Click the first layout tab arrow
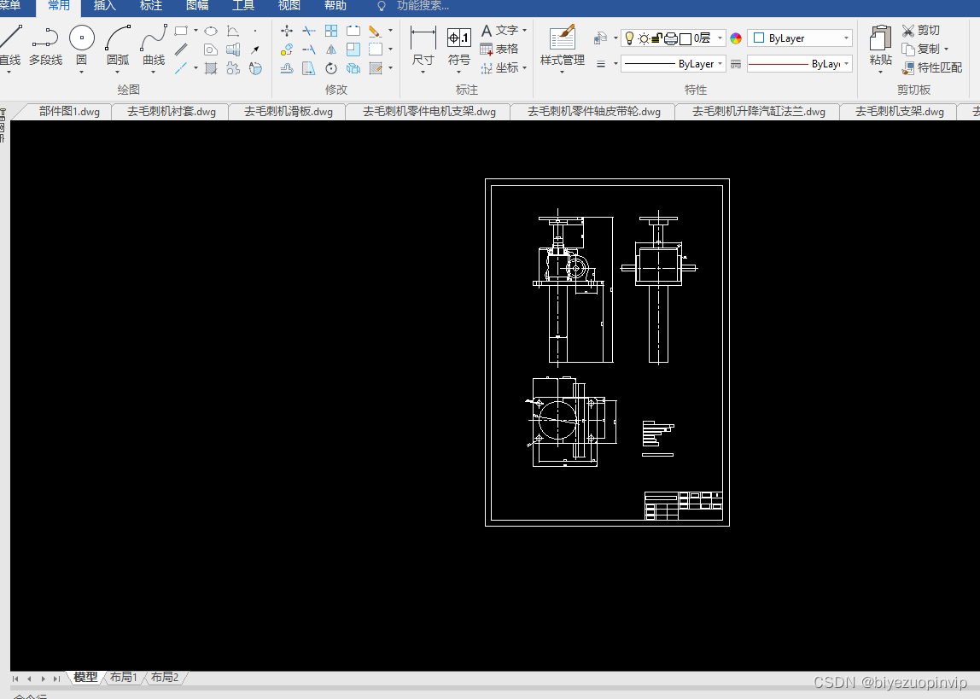The width and height of the screenshot is (980, 699). [x=15, y=679]
